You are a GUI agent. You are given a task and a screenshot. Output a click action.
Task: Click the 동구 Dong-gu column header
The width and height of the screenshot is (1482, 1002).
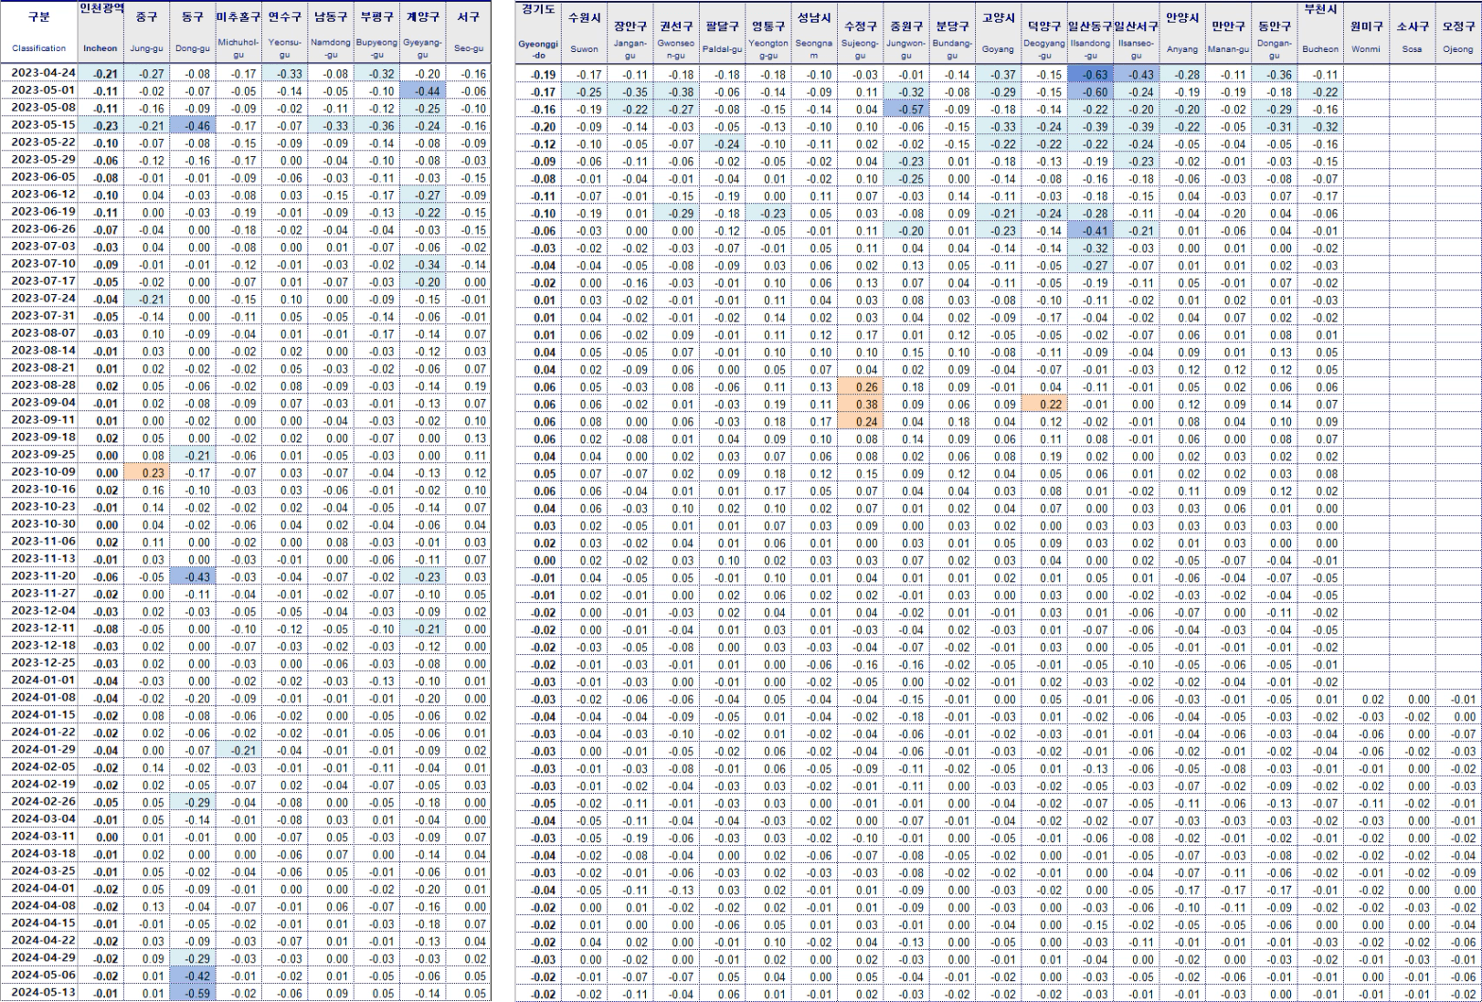192,32
